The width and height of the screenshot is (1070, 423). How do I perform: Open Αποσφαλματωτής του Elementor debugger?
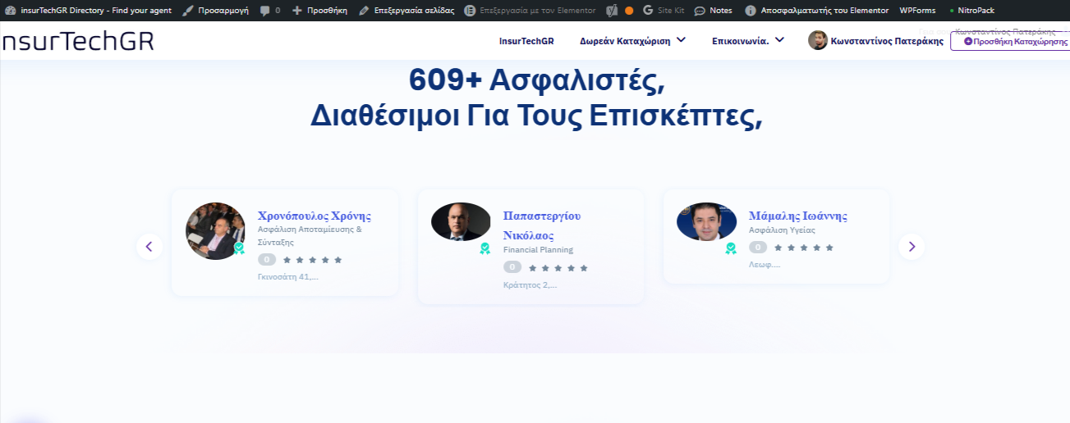[816, 11]
